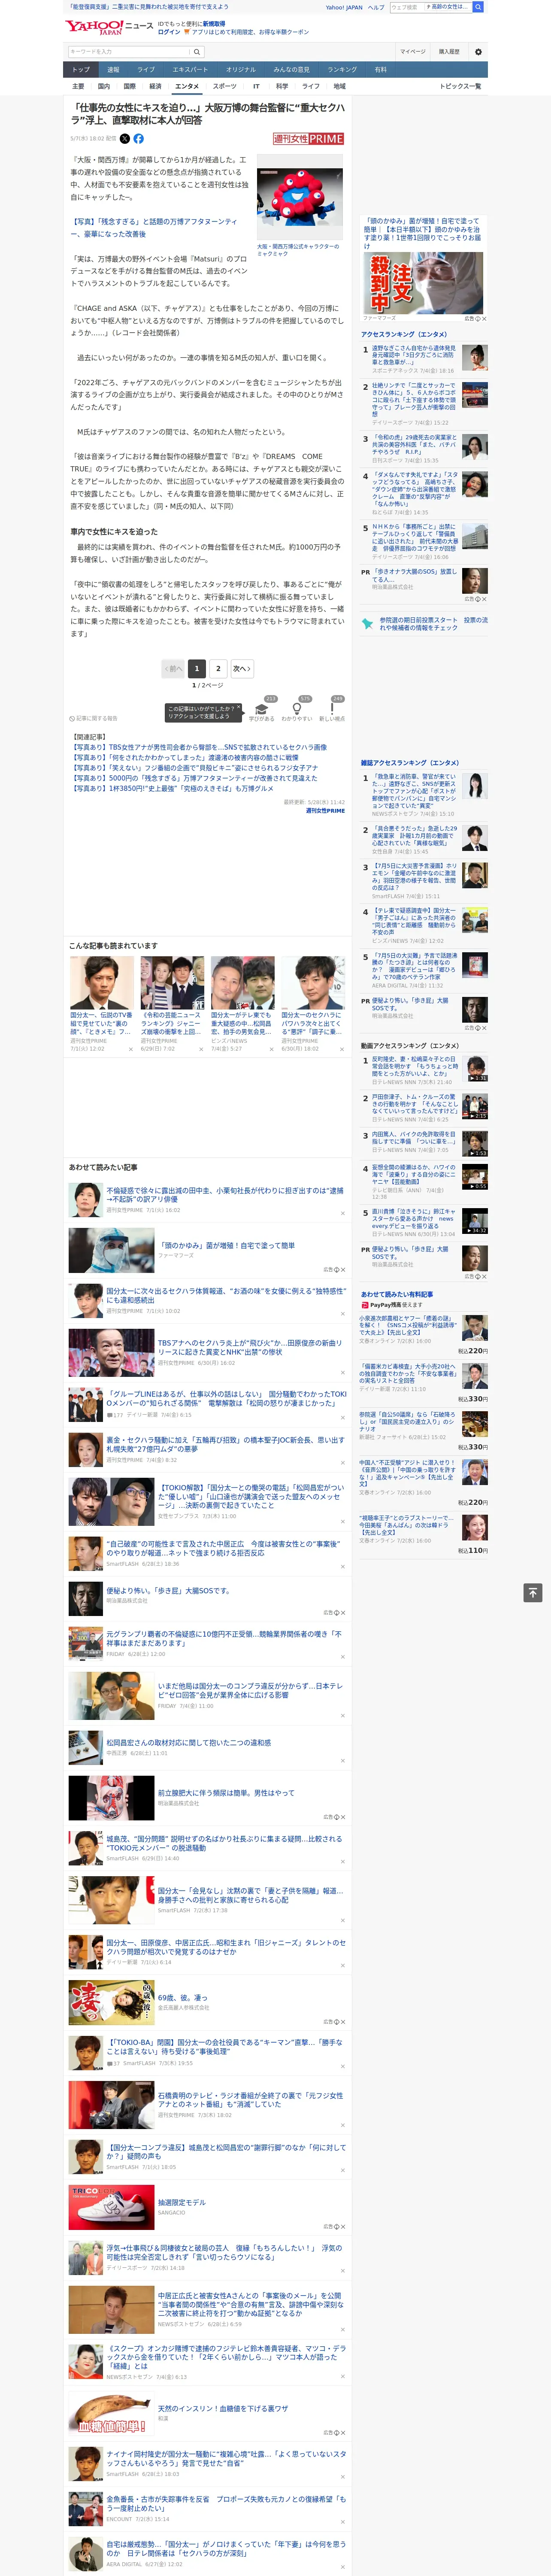Go to article page 2
Viewport: 551px width, 2576px height.
(218, 668)
